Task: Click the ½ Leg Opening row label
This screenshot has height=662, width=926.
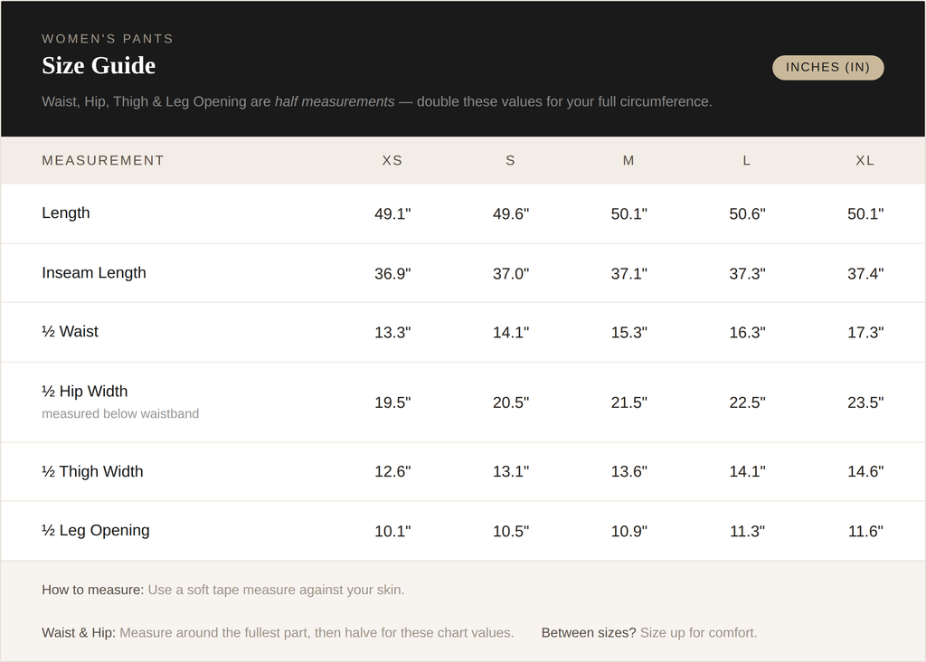Action: pos(96,530)
